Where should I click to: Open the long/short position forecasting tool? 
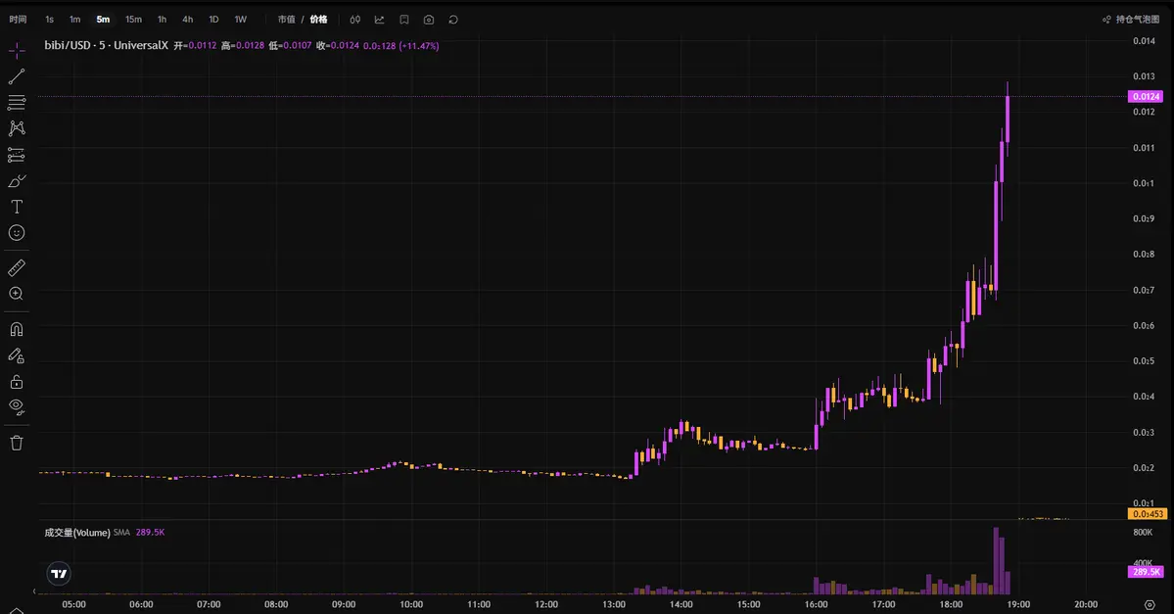17,155
